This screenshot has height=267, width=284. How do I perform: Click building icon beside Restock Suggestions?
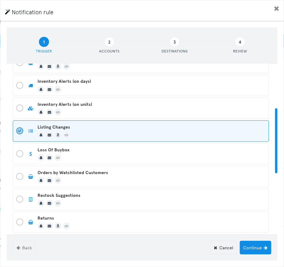[x=31, y=199]
